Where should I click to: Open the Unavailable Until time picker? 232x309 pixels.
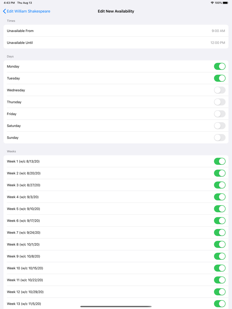[116, 43]
